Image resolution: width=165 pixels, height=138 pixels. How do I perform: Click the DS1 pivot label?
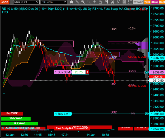coord(114,84)
